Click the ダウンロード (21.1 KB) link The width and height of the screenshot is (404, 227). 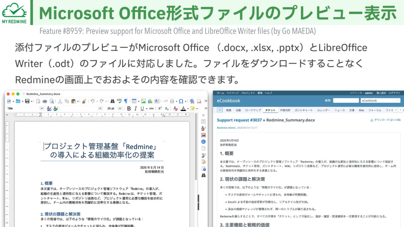pos(385,120)
